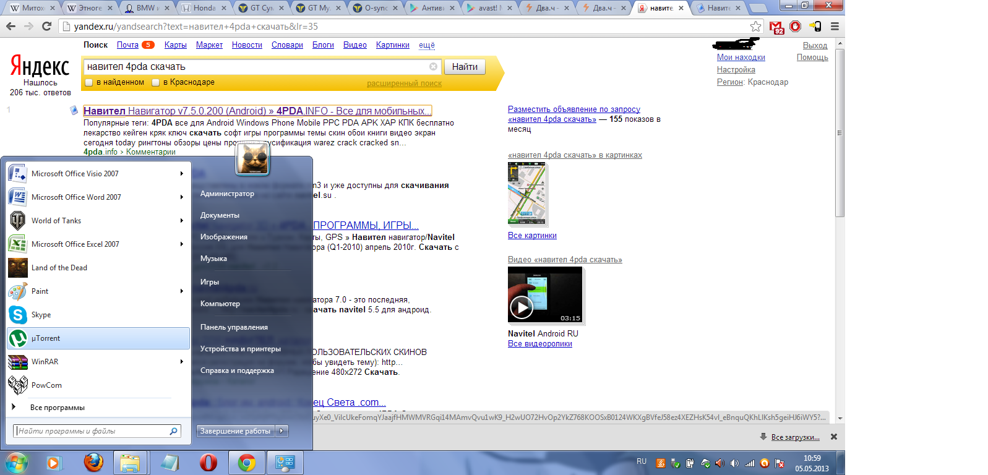Viewport: 988px width, 475px height.
Task: Open PowCom from the Start menu
Action: point(98,385)
